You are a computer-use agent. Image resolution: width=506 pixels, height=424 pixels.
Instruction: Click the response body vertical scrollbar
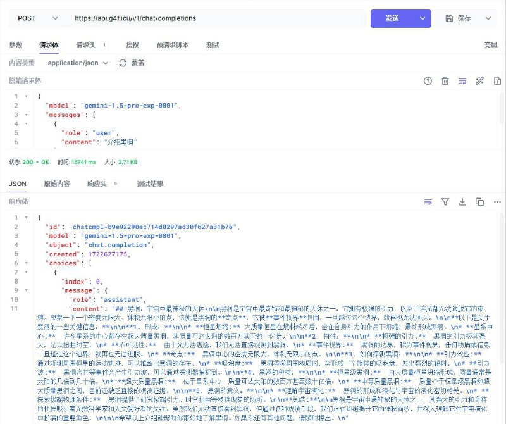click(503, 316)
